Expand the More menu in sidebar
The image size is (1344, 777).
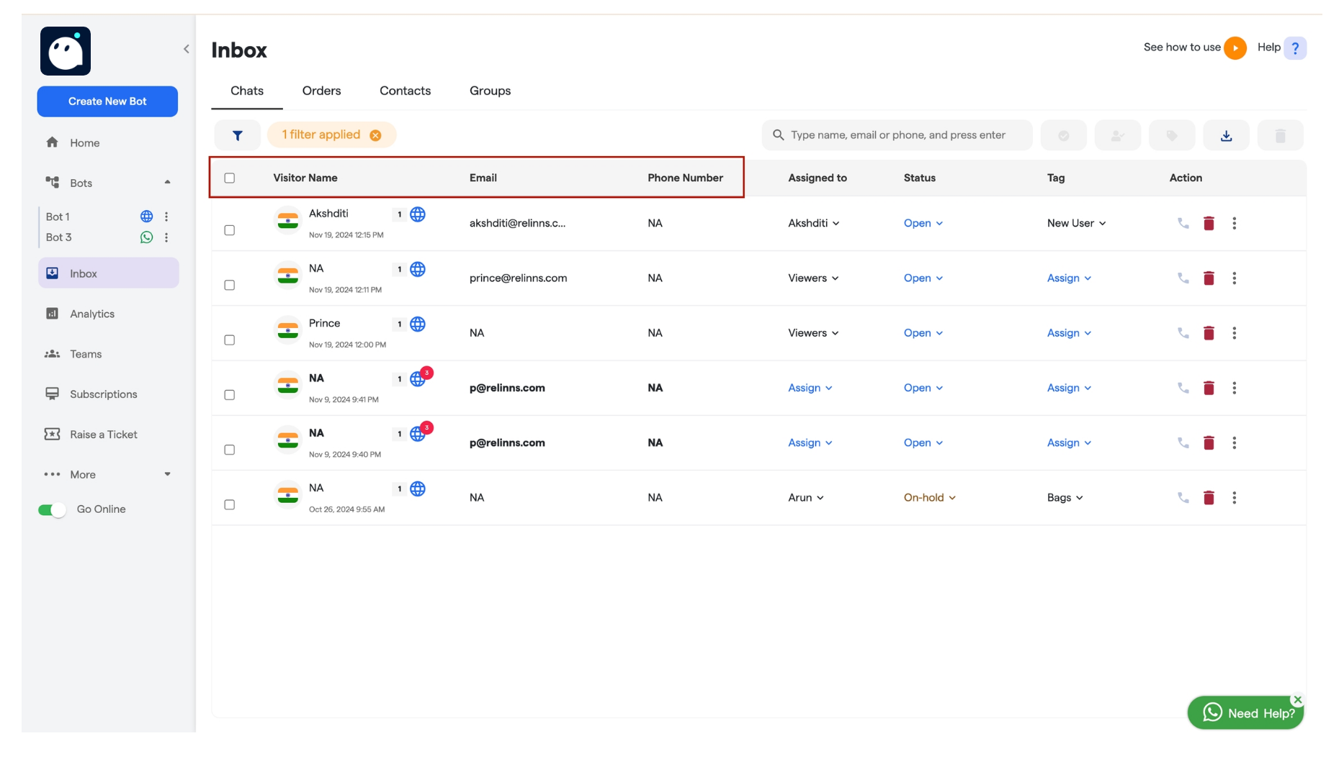point(167,475)
